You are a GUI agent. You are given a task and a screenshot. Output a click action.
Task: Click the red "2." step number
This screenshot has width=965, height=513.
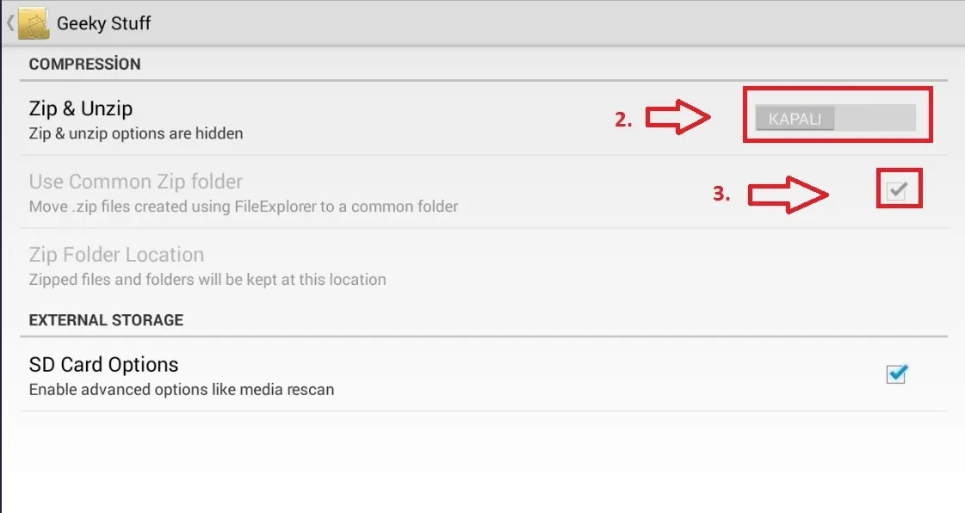[x=623, y=120]
